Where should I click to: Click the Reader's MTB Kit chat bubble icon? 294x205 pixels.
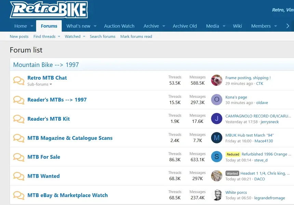(x=19, y=119)
